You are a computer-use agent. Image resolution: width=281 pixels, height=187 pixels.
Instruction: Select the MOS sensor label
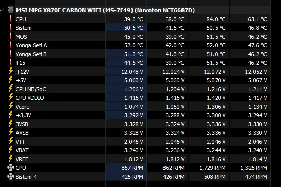coord(21,37)
